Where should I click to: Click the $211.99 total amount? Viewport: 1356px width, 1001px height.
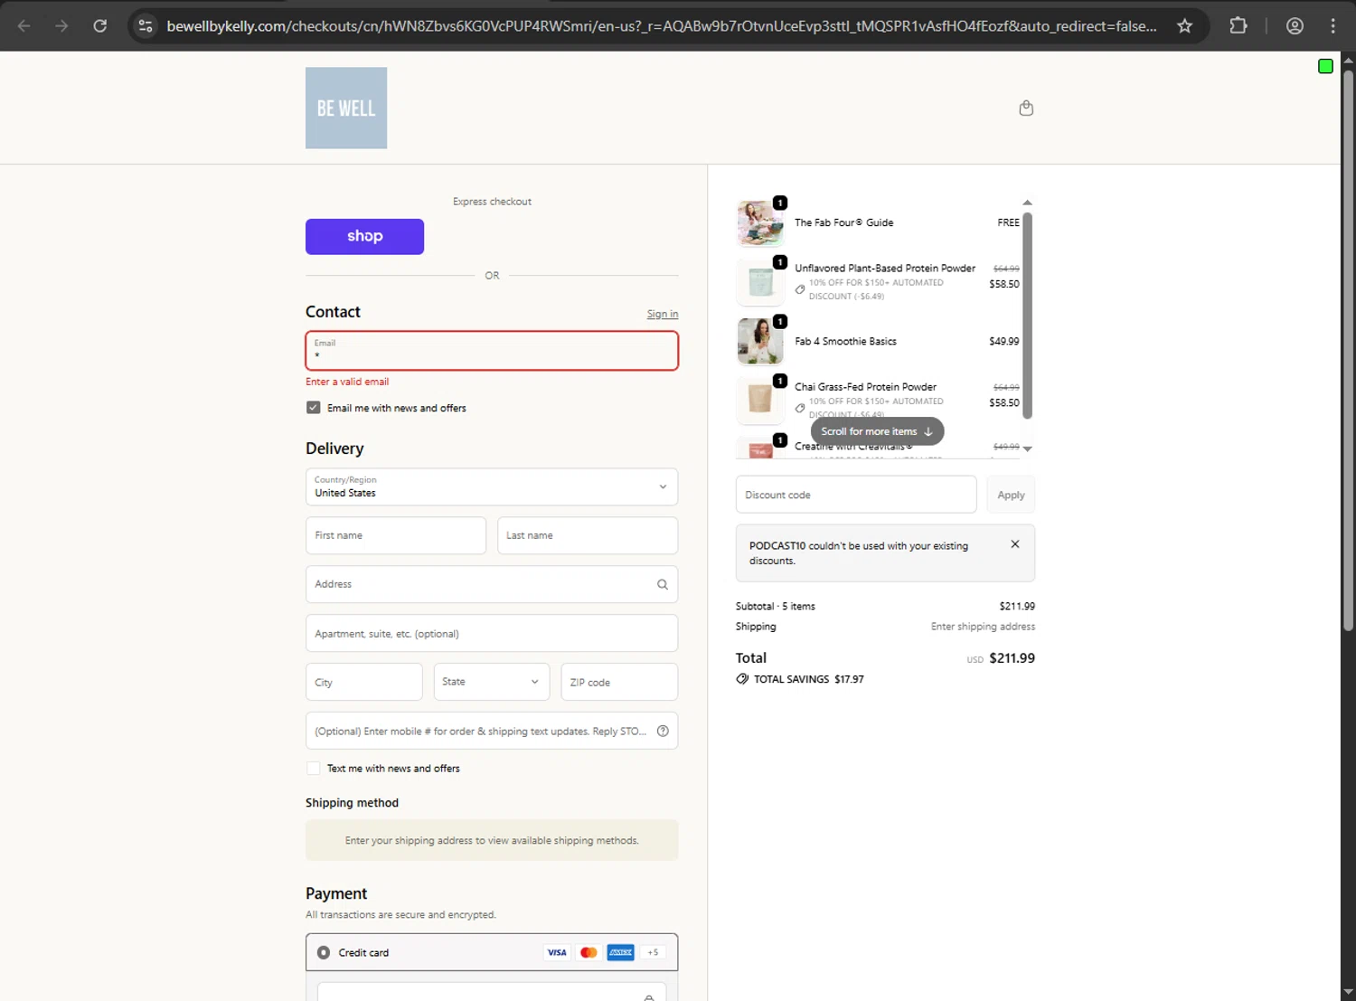point(1012,658)
